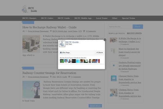Focus the Search this site field
The image size is (163, 109).
pos(120,27)
